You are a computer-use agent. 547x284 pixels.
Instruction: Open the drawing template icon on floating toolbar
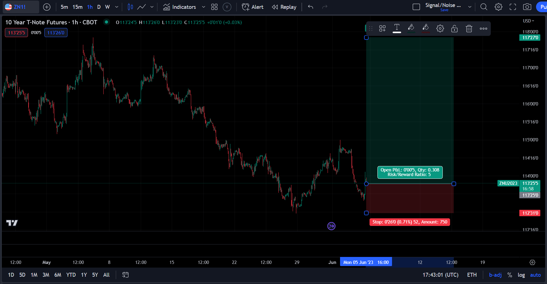point(382,28)
